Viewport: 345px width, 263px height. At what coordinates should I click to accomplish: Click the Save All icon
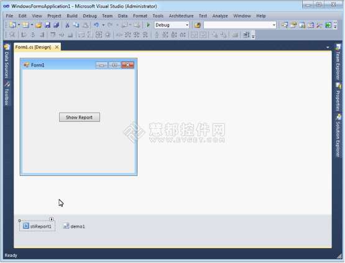coord(57,25)
